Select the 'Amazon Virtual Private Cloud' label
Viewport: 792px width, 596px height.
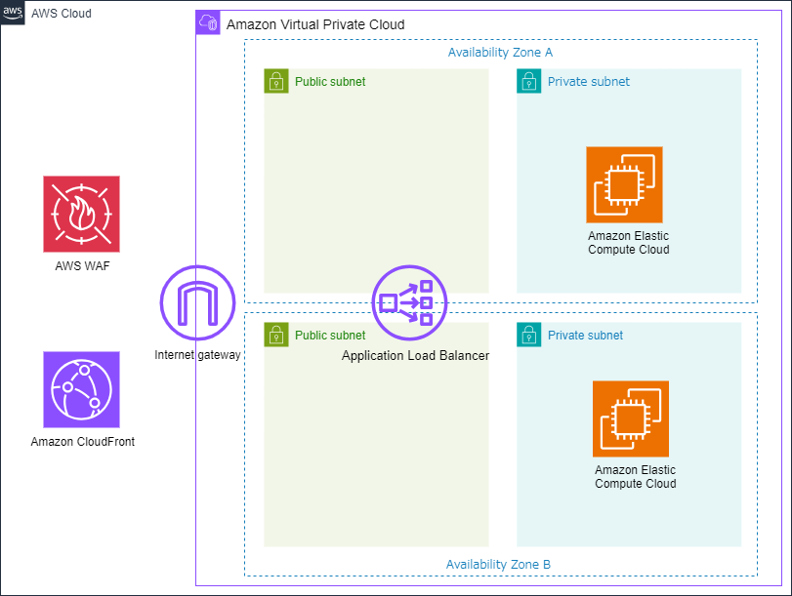point(315,24)
